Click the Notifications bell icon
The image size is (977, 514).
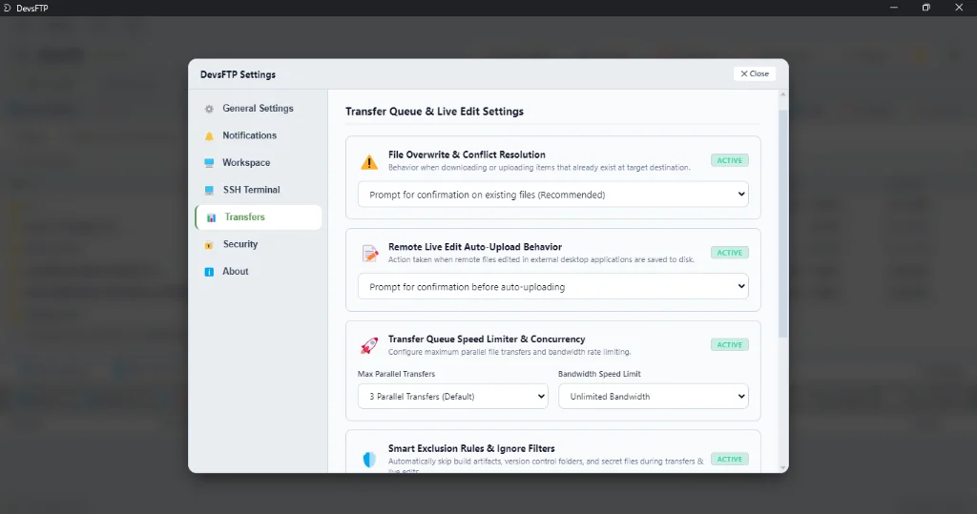click(x=209, y=135)
